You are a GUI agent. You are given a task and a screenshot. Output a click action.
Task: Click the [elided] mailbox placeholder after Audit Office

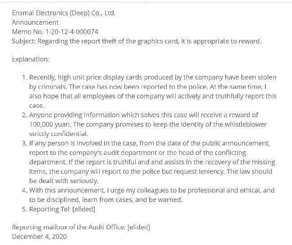[x=138, y=227]
